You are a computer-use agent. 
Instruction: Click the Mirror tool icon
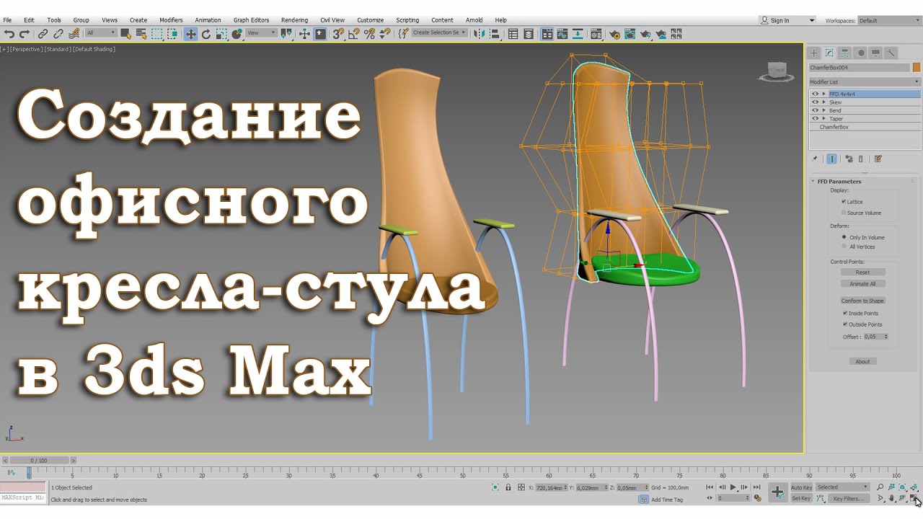(x=480, y=33)
